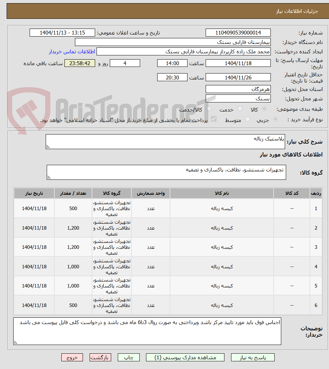This screenshot has height=369, width=329.
Task: Click the جزئیات اطلاعات نیاز header title
Action: [x=297, y=11]
